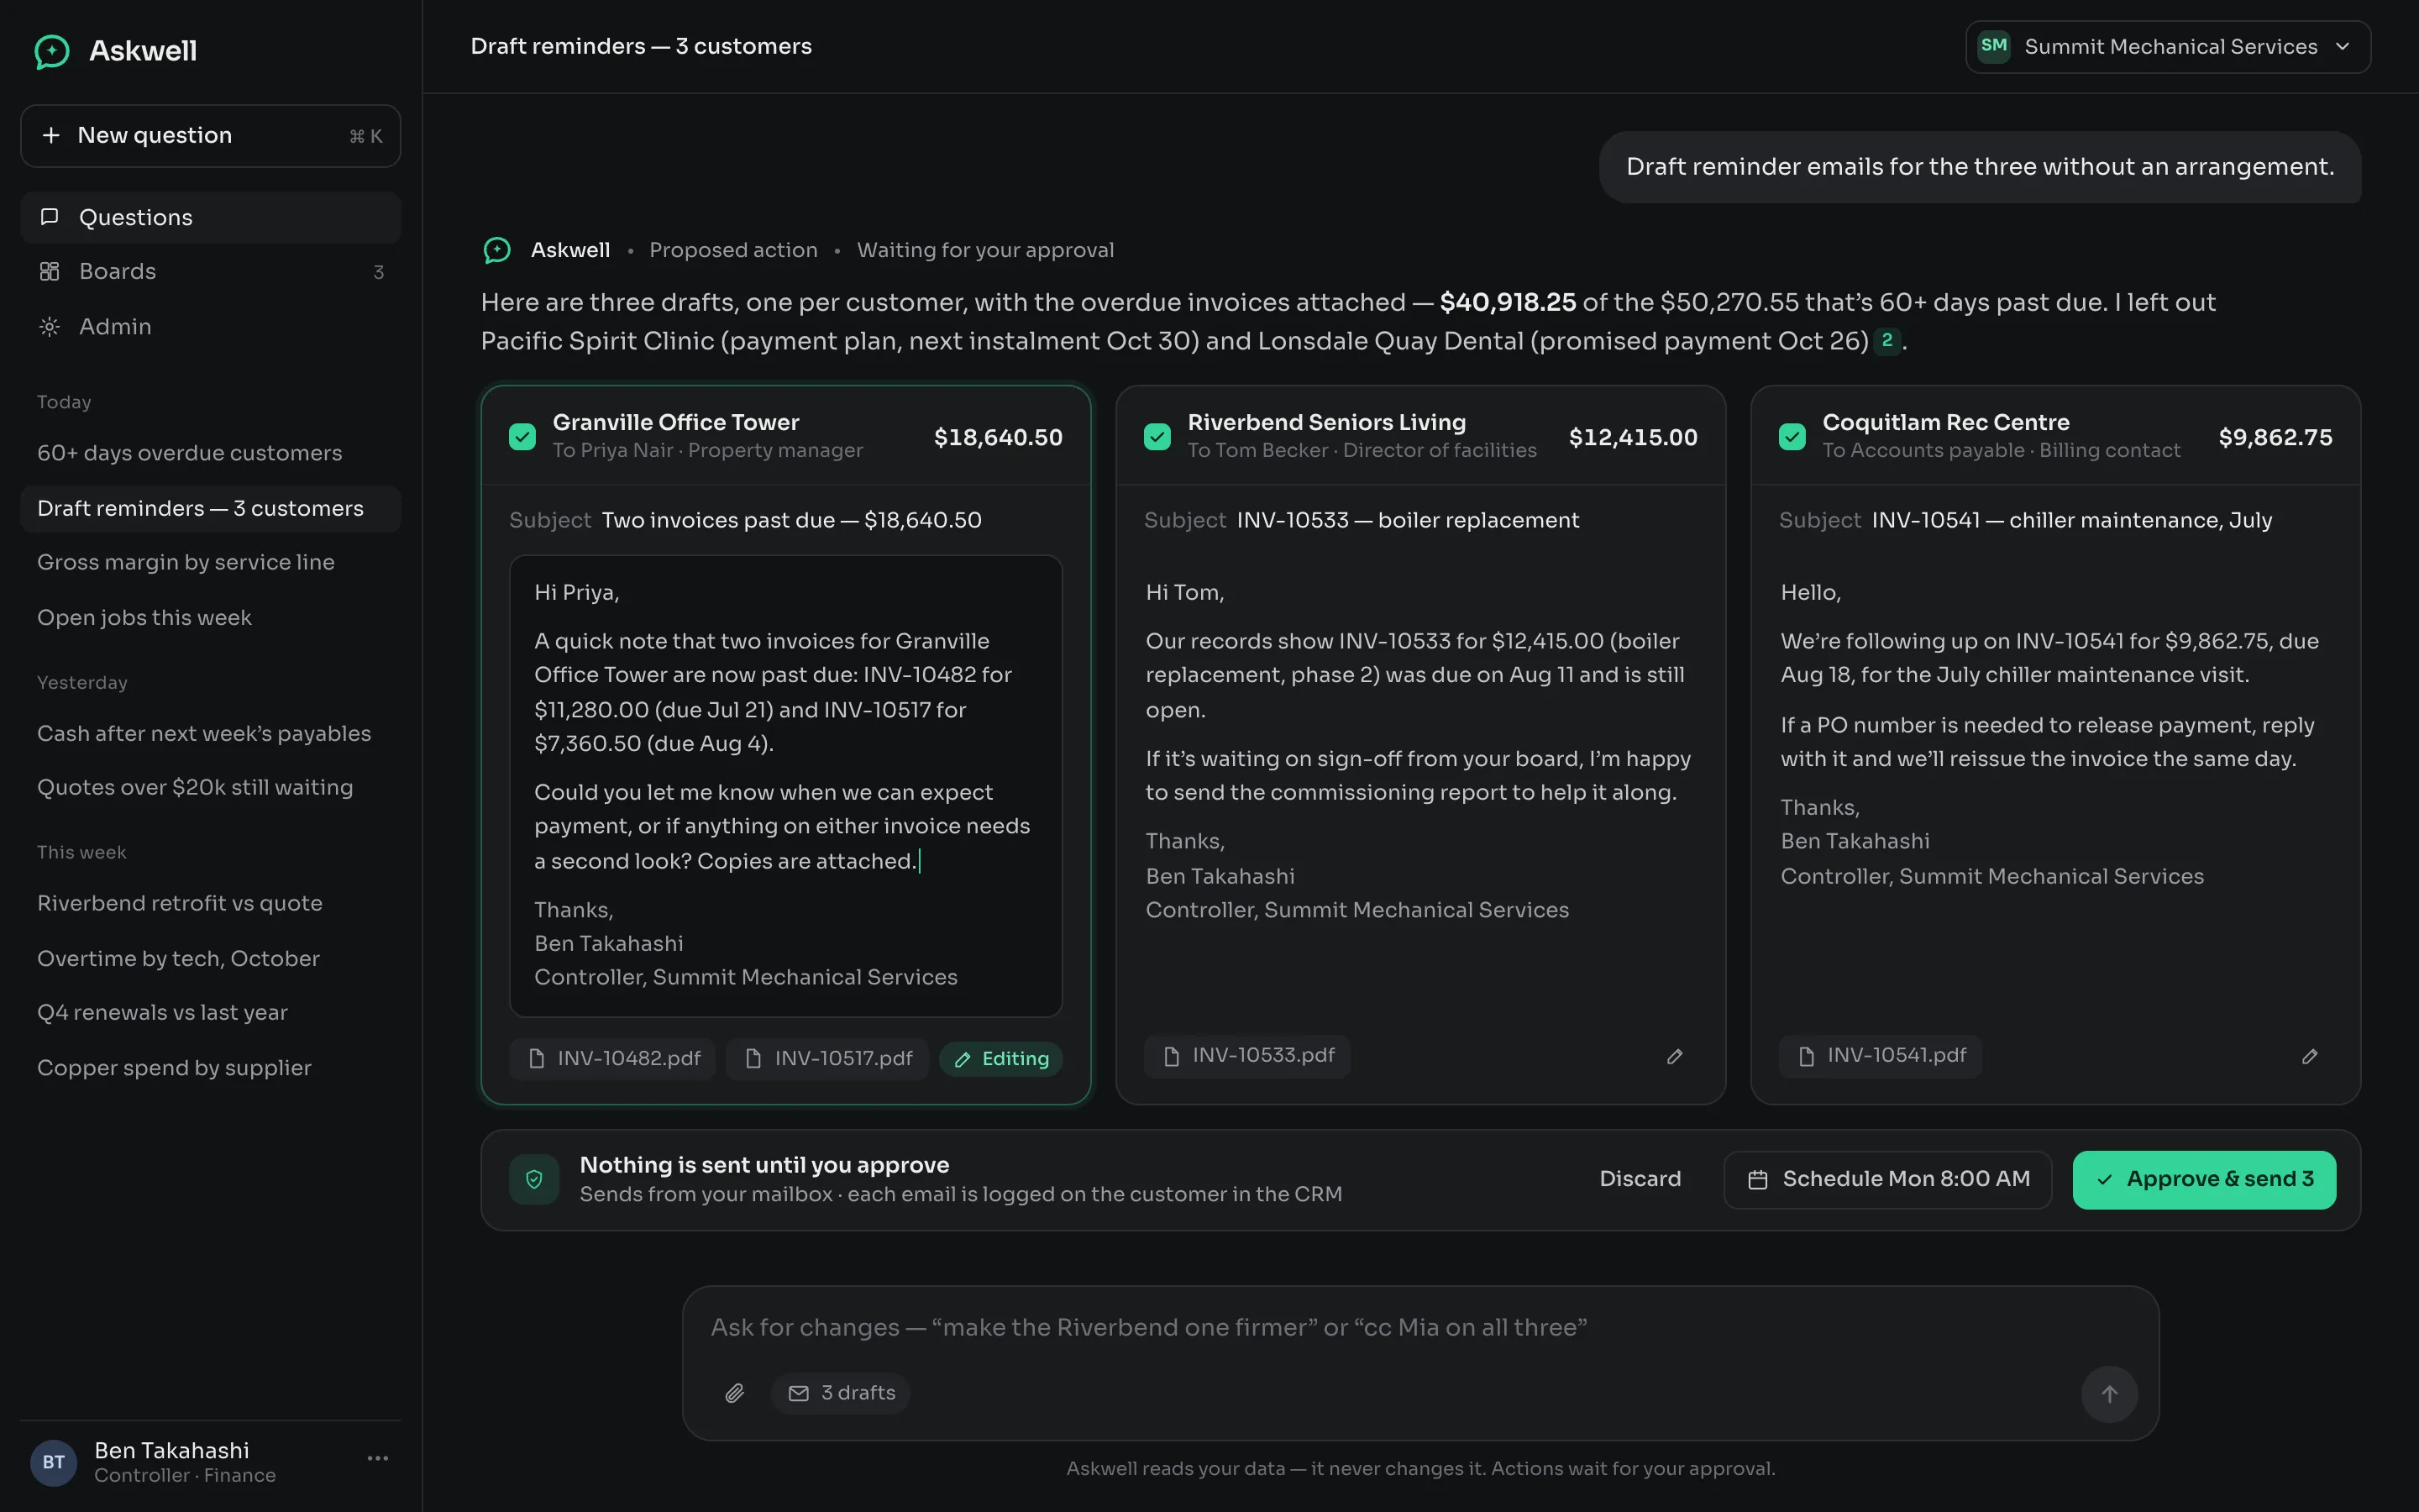
Task: Click the Askwell icon next to Proposed action
Action: (496, 250)
